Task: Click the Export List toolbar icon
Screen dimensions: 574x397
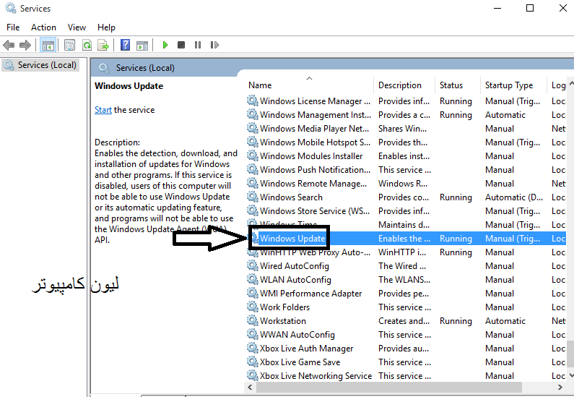Action: point(103,45)
